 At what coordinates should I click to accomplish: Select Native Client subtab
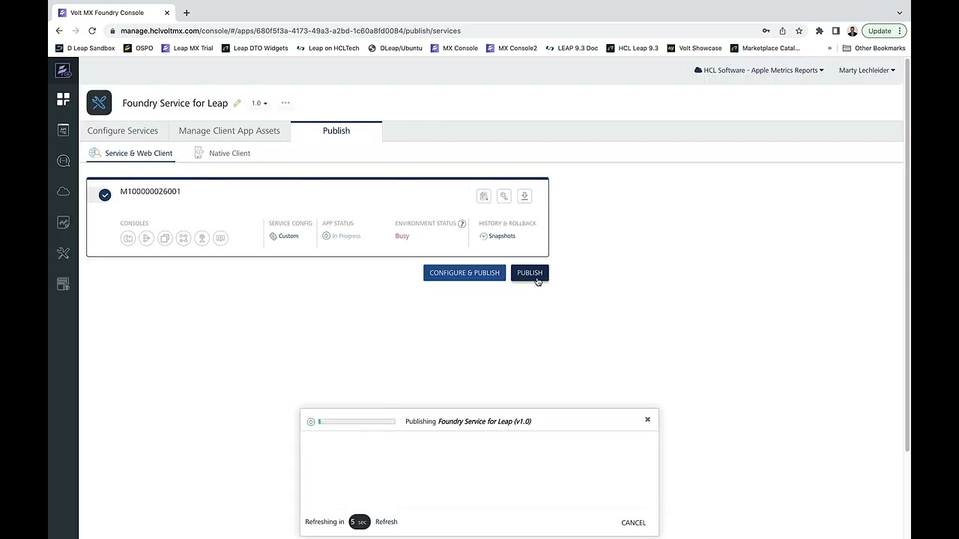point(222,153)
